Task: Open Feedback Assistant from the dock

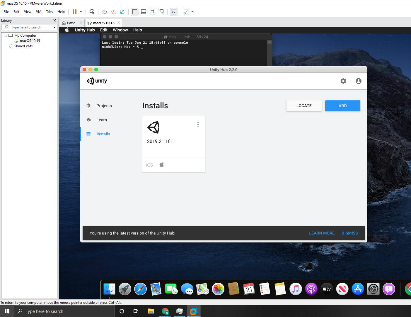Action: point(389,289)
